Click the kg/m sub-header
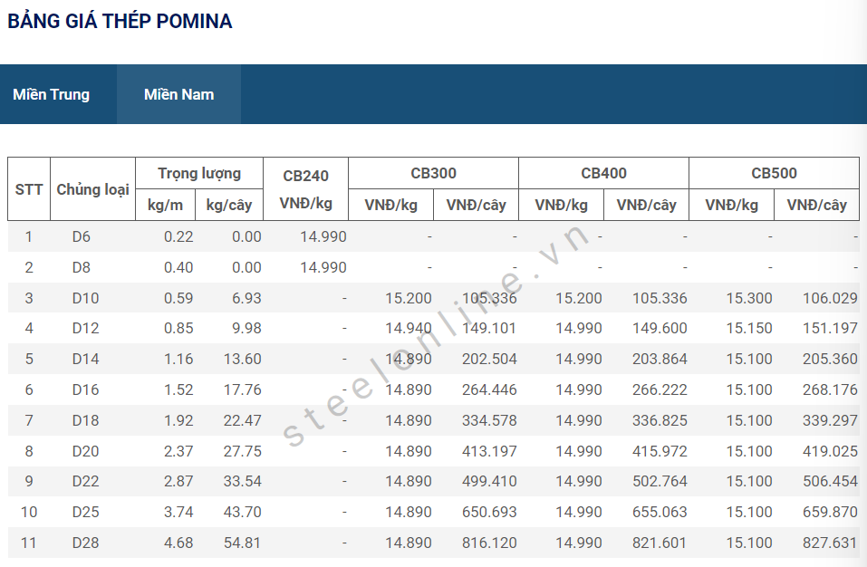Image resolution: width=867 pixels, height=567 pixels. pos(165,205)
